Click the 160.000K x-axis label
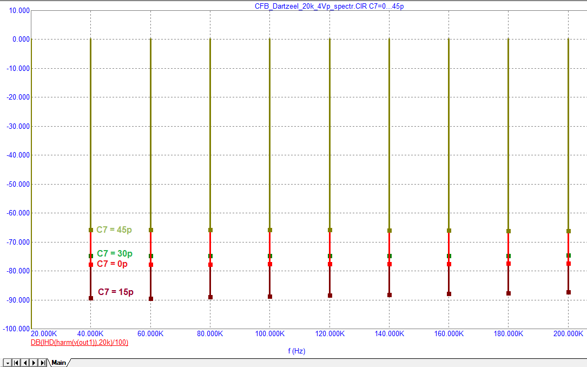Image resolution: width=587 pixels, height=367 pixels. [x=449, y=333]
